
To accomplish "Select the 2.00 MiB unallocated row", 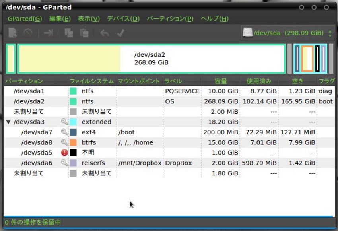I will (x=169, y=111).
